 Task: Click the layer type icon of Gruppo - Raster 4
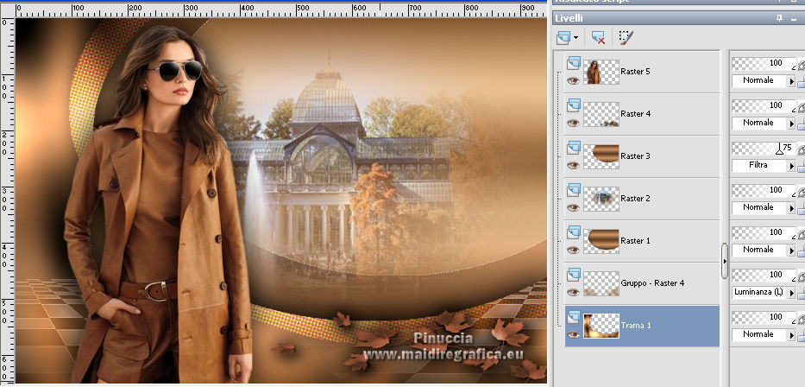[x=574, y=275]
